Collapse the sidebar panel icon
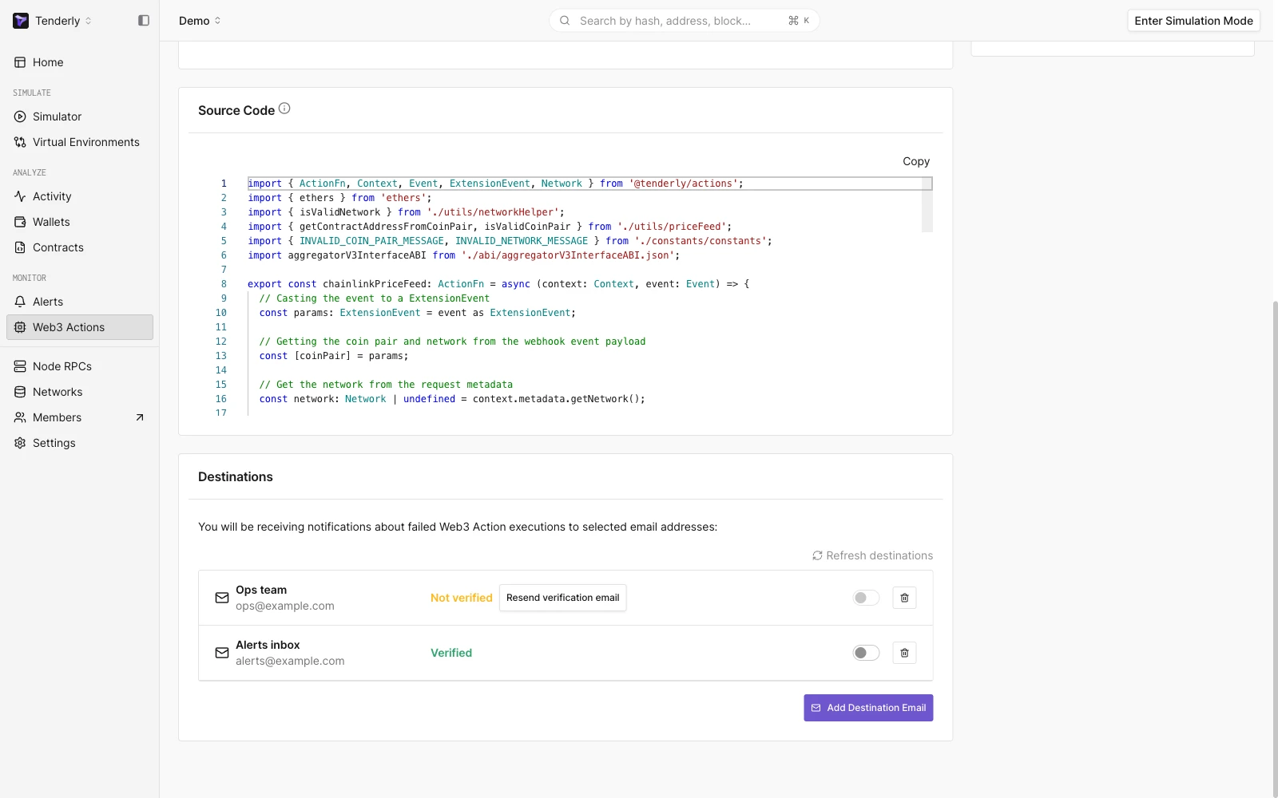This screenshot has height=798, width=1278. tap(144, 21)
